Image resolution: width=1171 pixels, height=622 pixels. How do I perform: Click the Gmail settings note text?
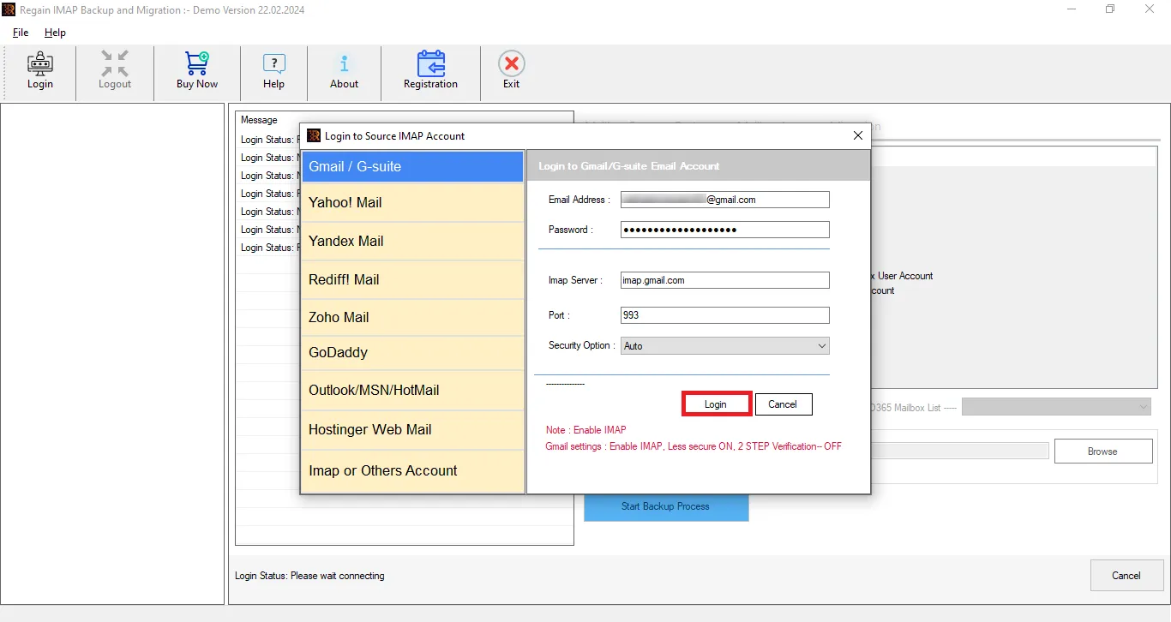pyautogui.click(x=694, y=446)
